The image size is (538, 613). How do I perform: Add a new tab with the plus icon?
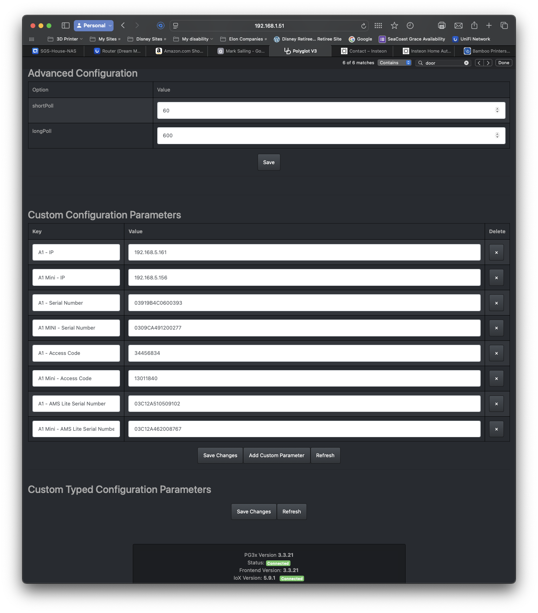(489, 25)
